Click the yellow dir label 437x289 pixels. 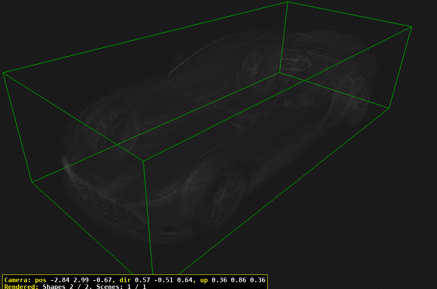point(125,280)
